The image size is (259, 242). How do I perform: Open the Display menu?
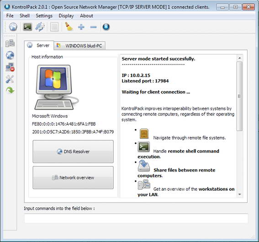click(x=66, y=16)
